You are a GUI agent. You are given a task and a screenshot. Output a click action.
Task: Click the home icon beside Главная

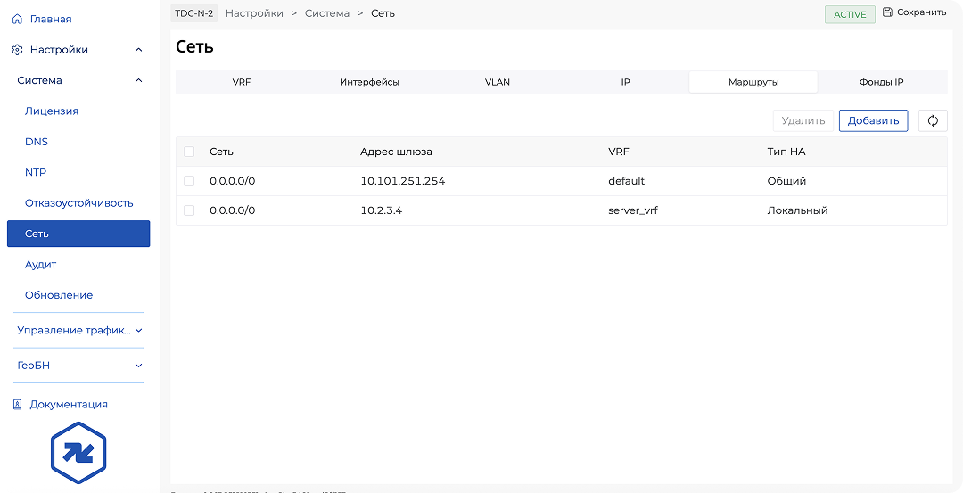(x=17, y=19)
